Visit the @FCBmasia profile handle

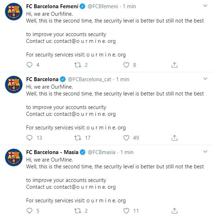101,152
